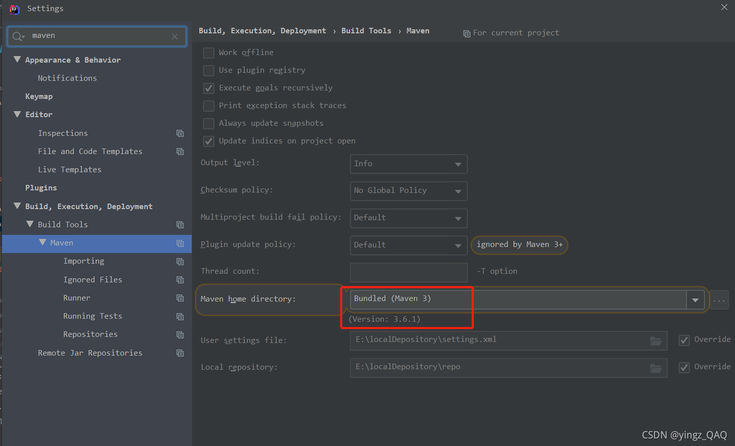735x446 pixels.
Task: Open the Output level dropdown set to Info
Action: [409, 164]
